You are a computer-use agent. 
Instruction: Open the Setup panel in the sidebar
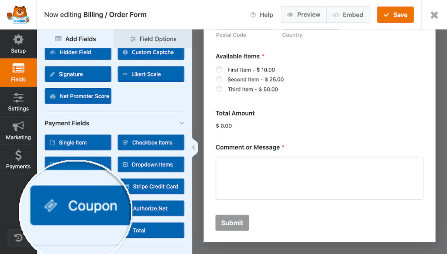coord(18,43)
